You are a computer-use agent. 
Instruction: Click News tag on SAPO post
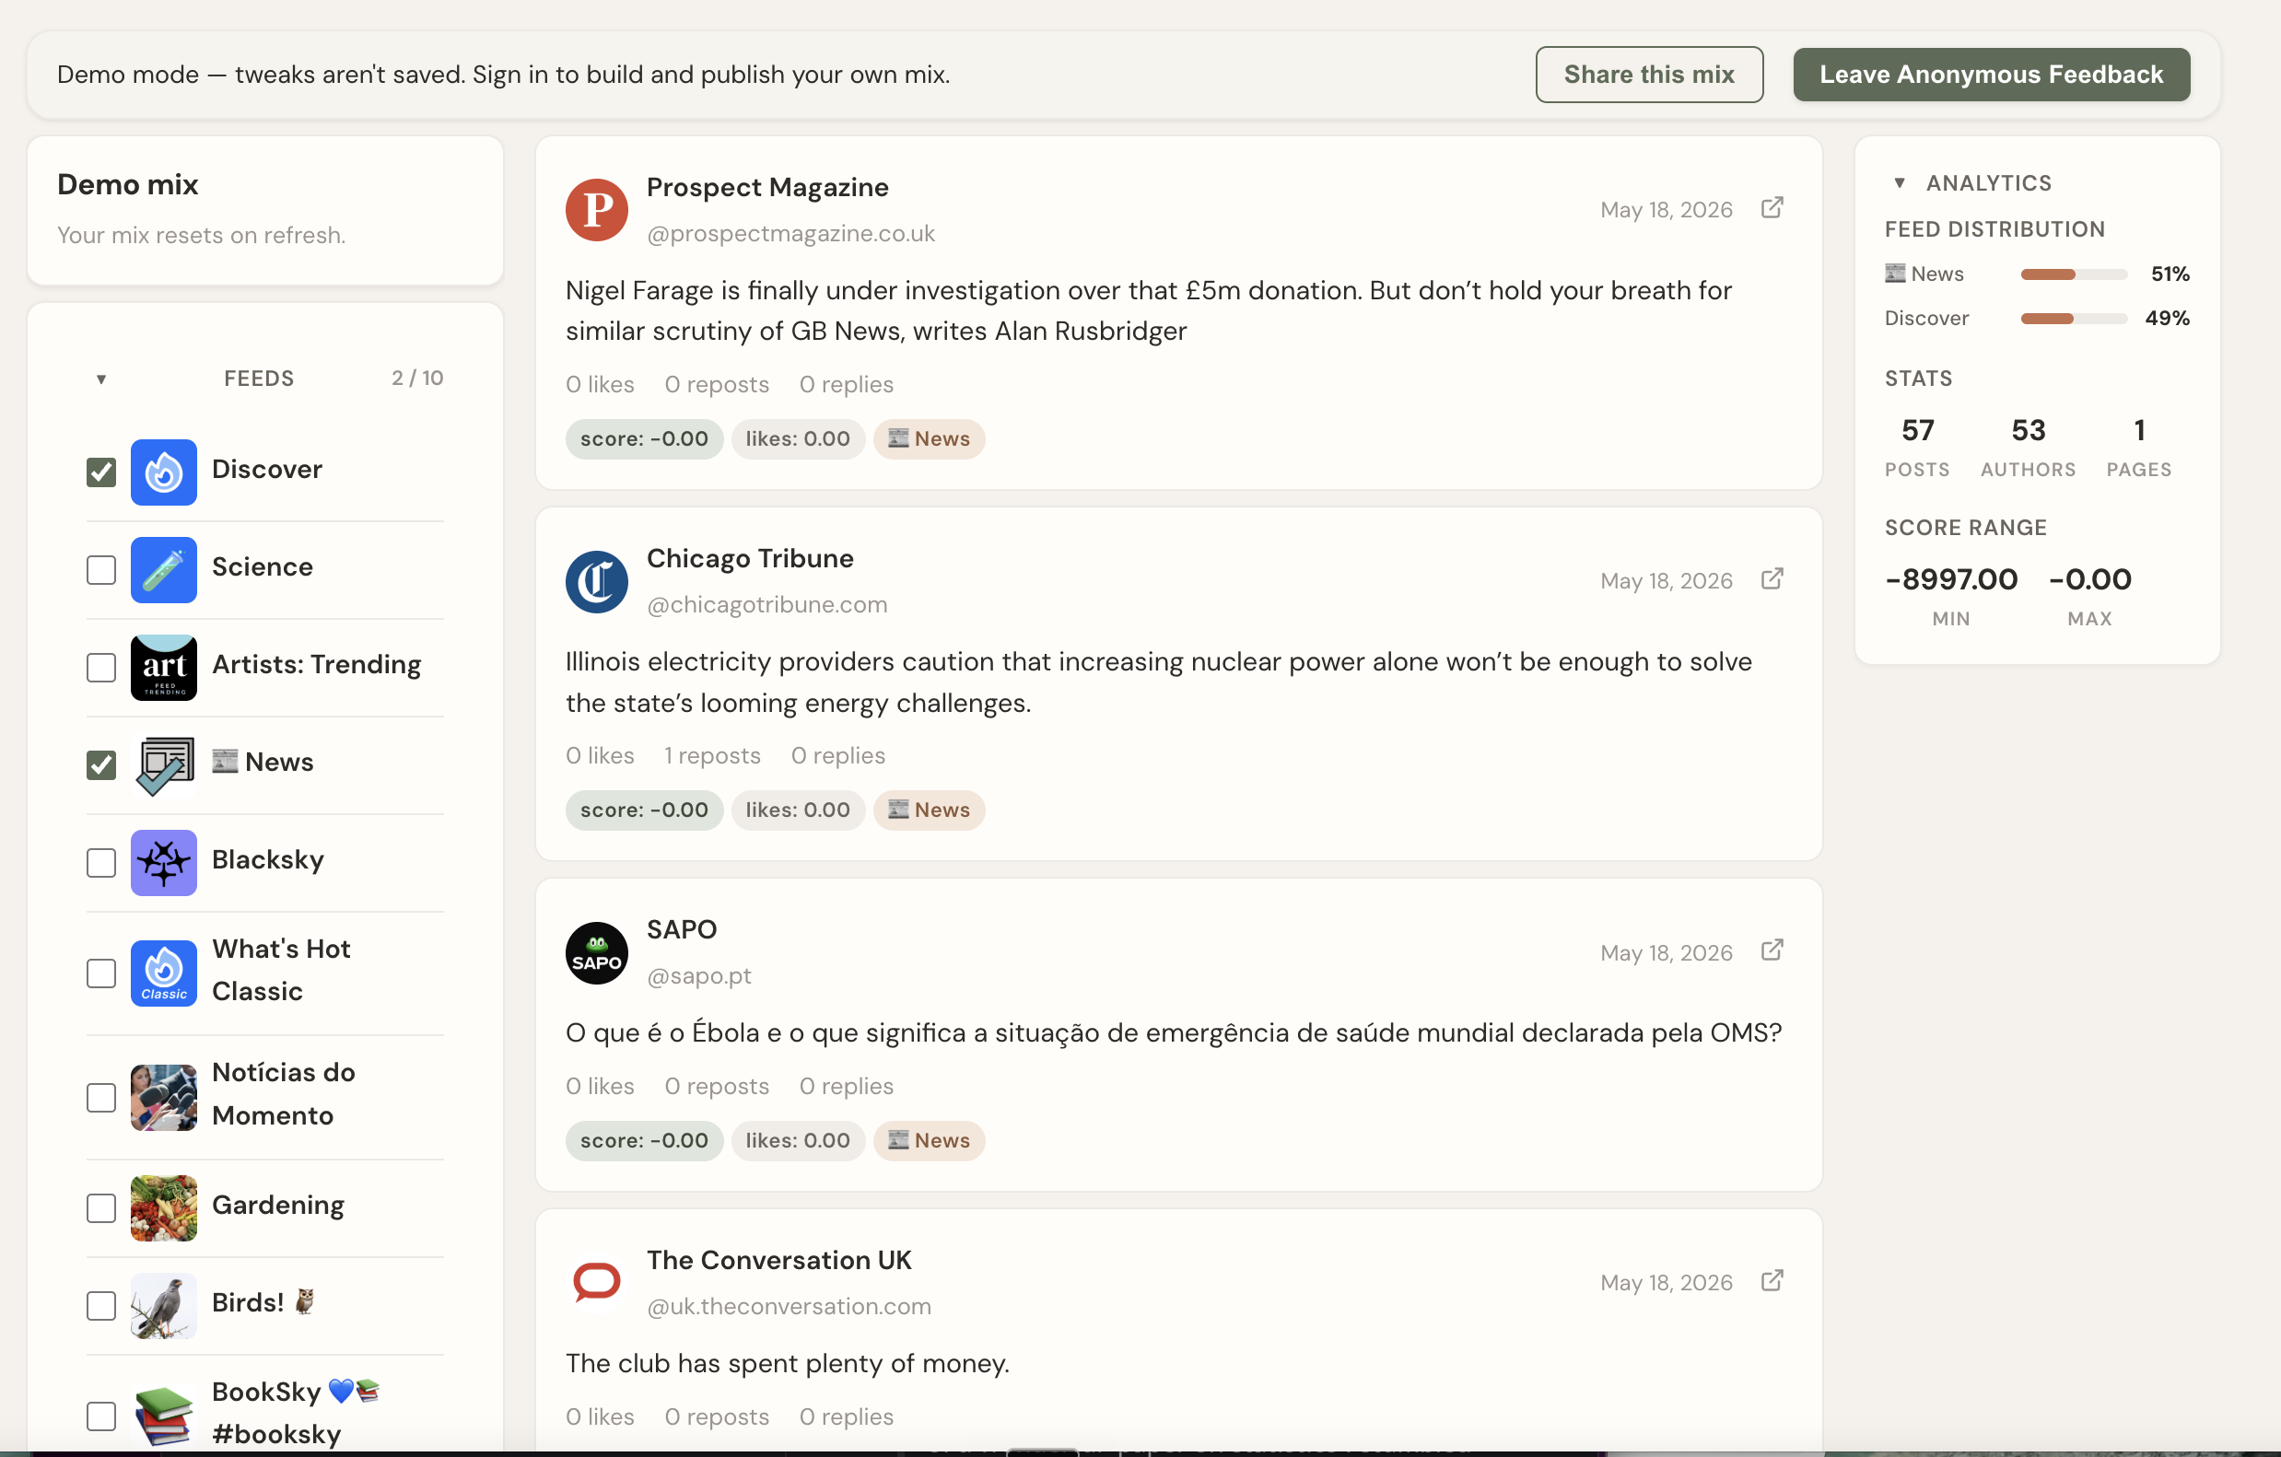click(x=929, y=1140)
